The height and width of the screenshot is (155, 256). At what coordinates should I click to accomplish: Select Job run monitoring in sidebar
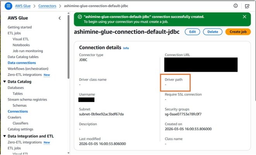pyautogui.click(x=28, y=51)
